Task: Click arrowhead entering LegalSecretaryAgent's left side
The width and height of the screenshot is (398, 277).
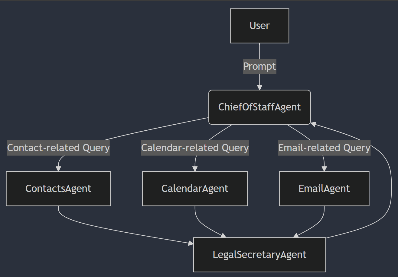Action: (x=191, y=243)
